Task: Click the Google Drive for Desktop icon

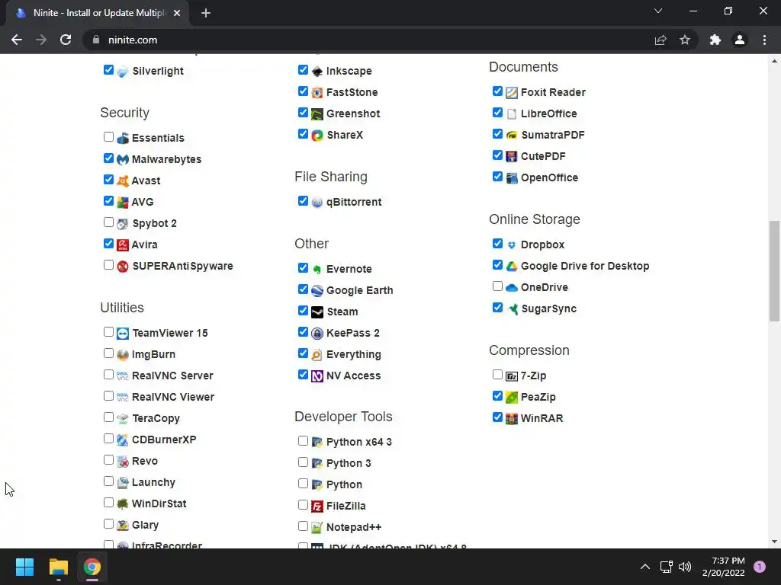Action: tap(512, 266)
